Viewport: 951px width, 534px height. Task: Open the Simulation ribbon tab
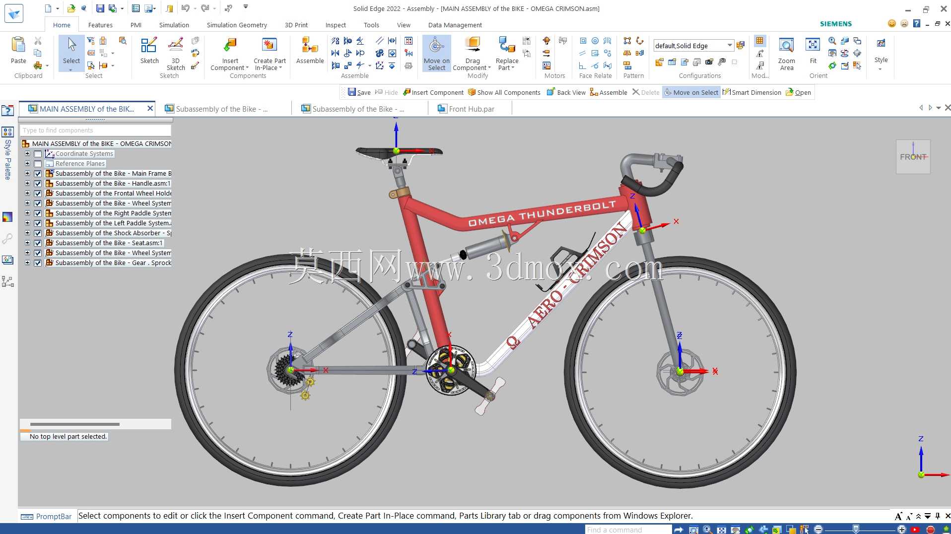pos(174,25)
